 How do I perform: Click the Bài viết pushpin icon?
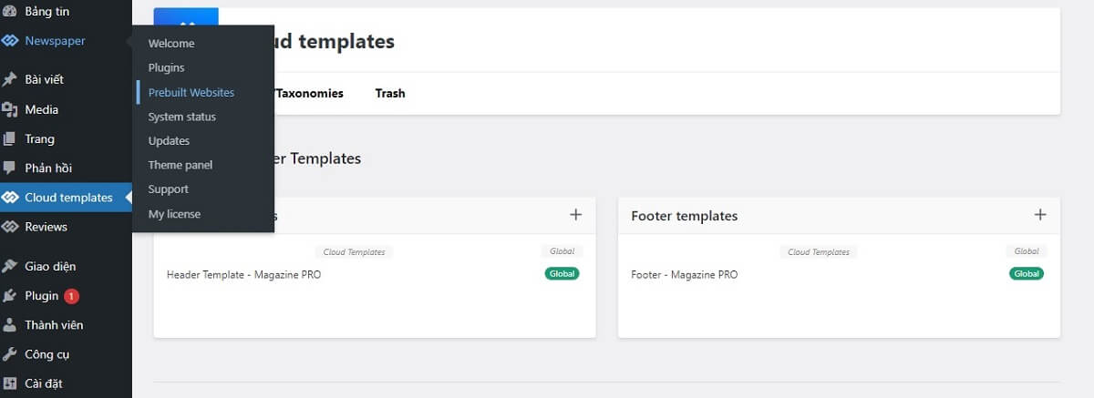(10, 79)
